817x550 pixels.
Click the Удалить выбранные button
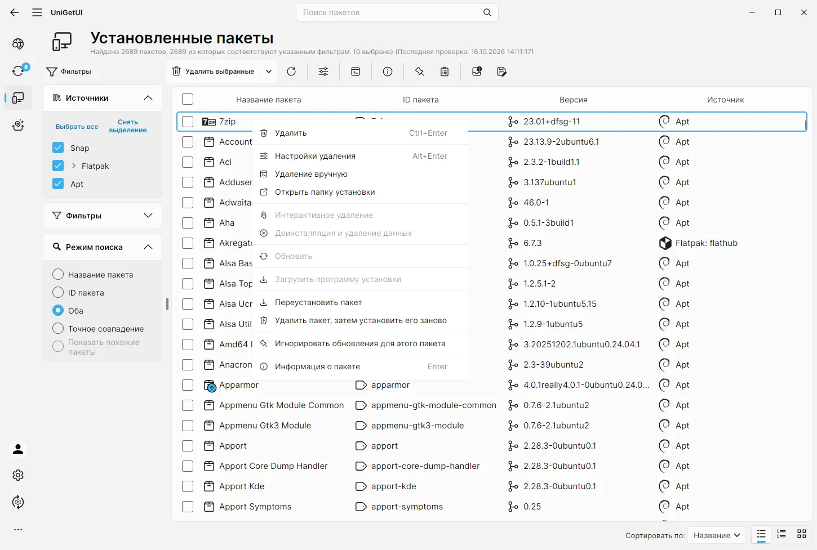(214, 71)
